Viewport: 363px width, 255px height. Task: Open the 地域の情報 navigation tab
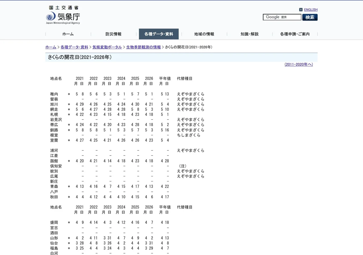point(204,34)
